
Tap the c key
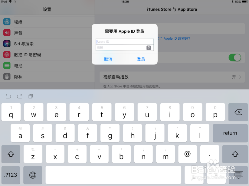pos(77,154)
